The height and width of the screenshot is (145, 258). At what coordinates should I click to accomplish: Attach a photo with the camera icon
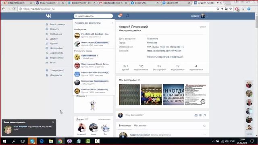click(x=196, y=115)
